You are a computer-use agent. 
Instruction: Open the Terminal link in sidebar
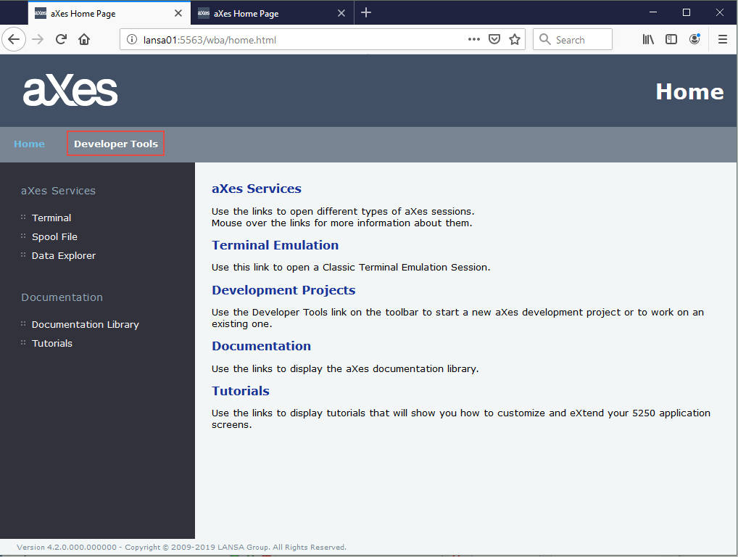(51, 218)
